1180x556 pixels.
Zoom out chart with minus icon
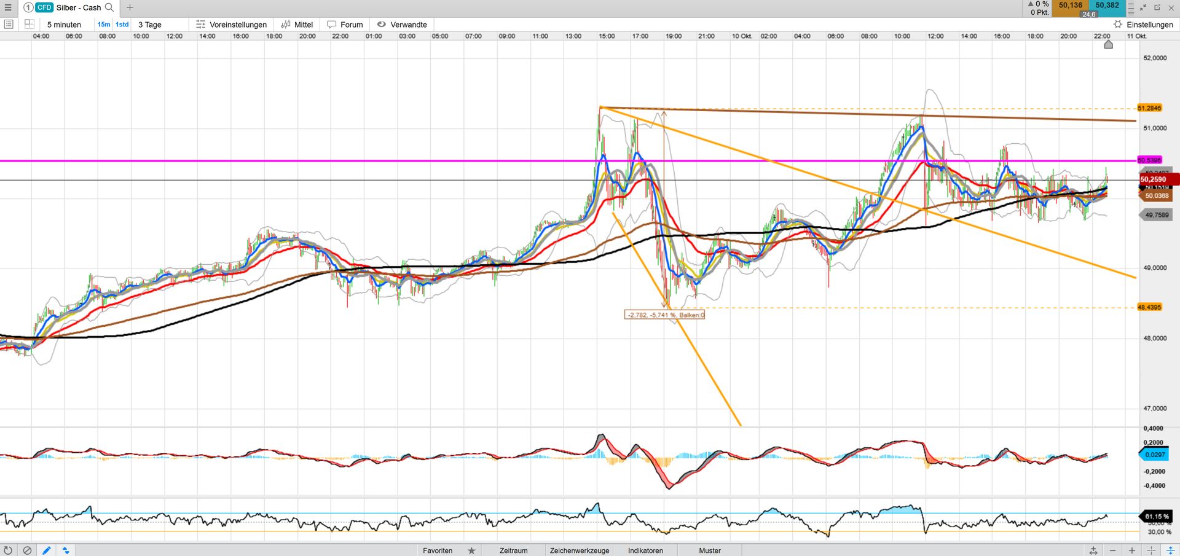point(1112,550)
